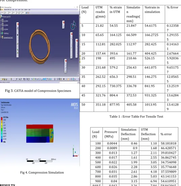Click the pressure value '0.0089'
Viewport: 181px width, 186px height.
[x=112, y=148]
